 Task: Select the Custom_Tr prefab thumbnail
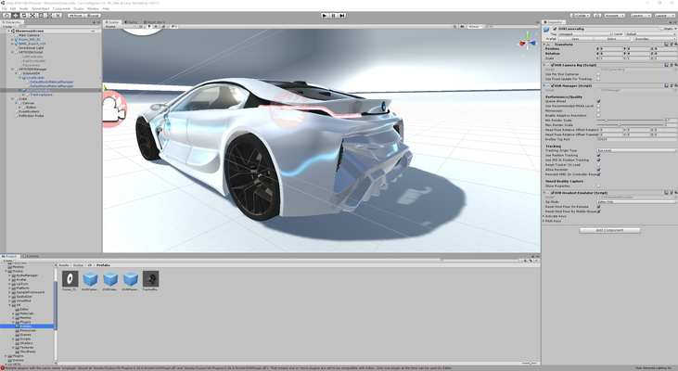(70, 279)
